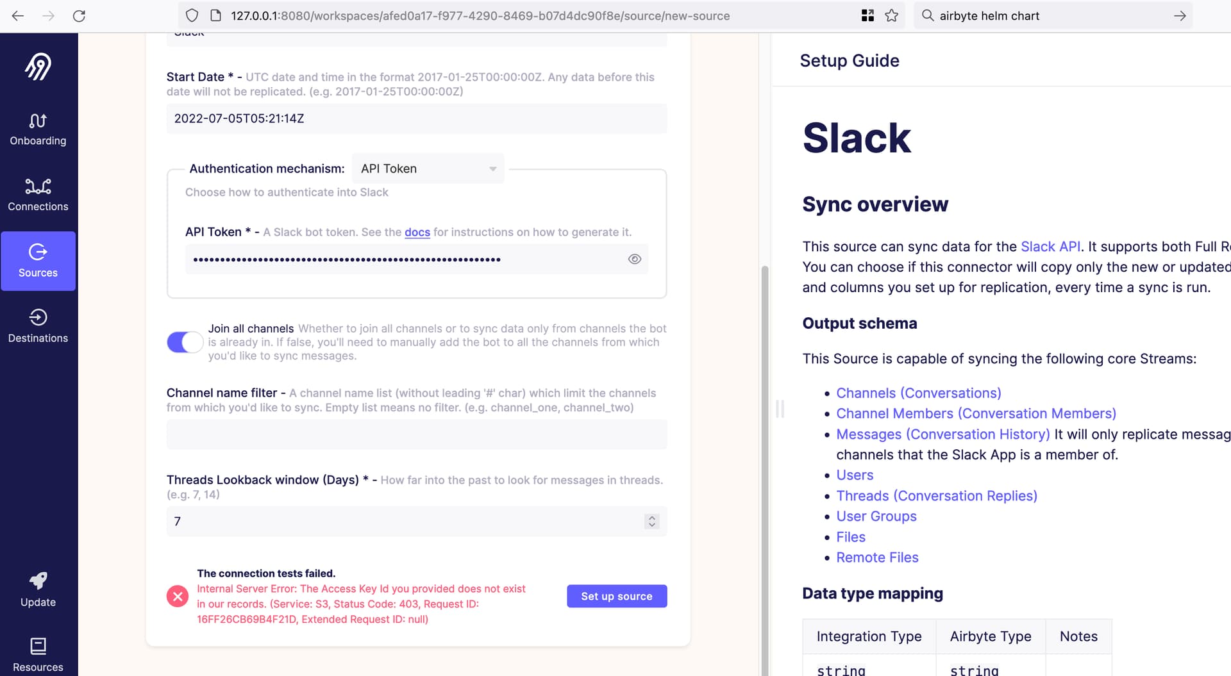Click the large Slack title heading
This screenshot has height=676, width=1231.
[857, 138]
